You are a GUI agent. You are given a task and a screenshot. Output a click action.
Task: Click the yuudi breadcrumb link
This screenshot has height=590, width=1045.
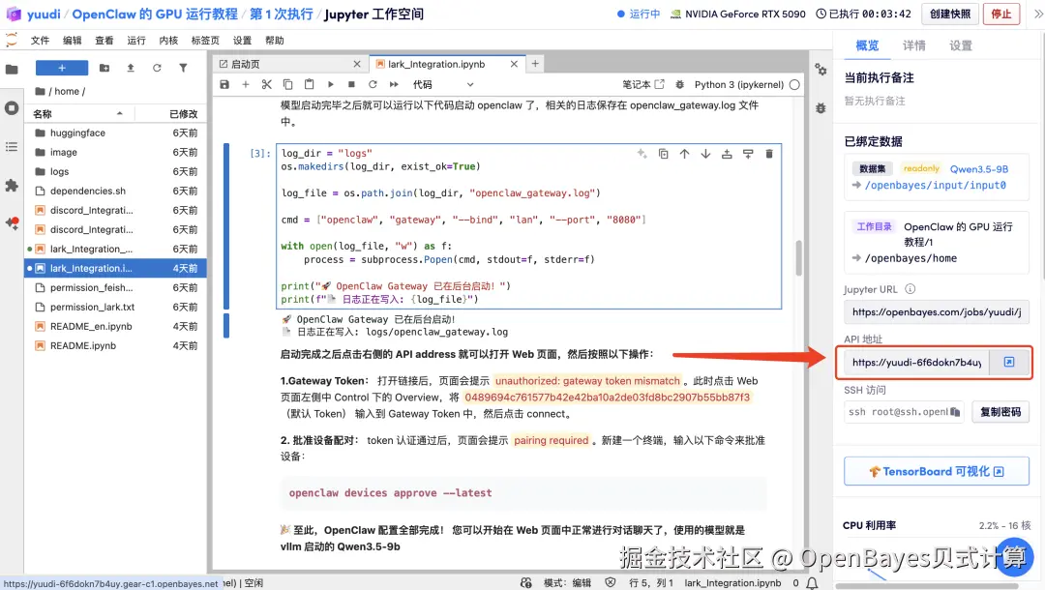(x=44, y=14)
